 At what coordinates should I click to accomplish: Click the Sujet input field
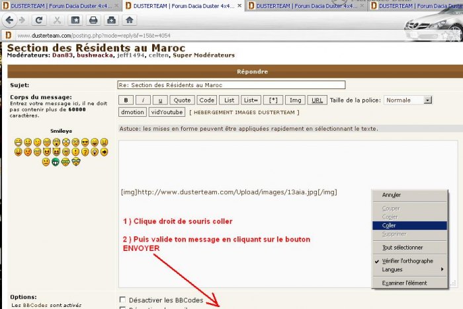pos(232,85)
